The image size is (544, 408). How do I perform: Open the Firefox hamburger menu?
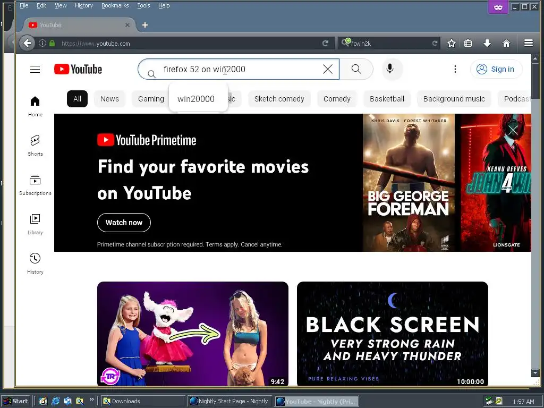click(529, 43)
